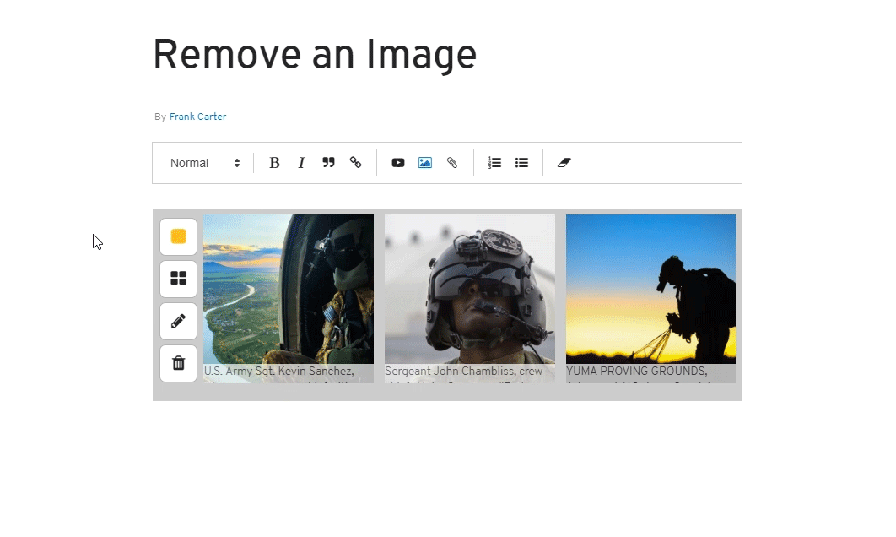Switch the gallery to grid layout
The width and height of the screenshot is (896, 537).
(178, 279)
